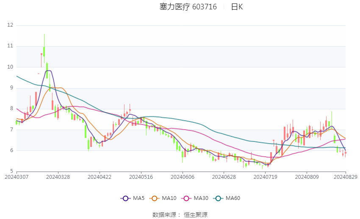Click the 12 price axis label
The width and height of the screenshot is (360, 219).
point(10,25)
